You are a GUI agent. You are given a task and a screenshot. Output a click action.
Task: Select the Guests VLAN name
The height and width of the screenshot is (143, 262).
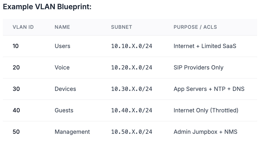64,110
